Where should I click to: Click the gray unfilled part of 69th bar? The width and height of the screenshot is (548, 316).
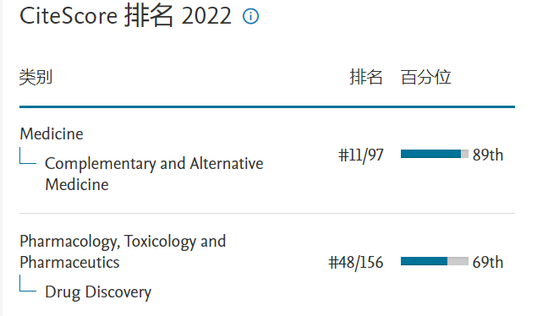[458, 261]
